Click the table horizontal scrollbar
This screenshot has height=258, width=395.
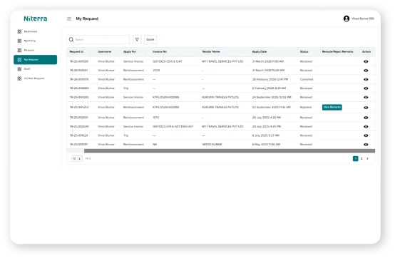(x=230, y=151)
